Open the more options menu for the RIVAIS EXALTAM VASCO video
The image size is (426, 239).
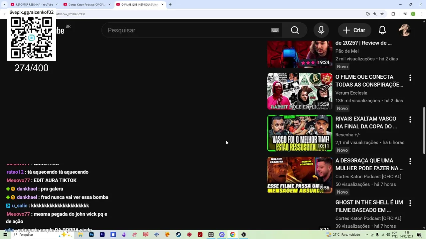(x=410, y=119)
